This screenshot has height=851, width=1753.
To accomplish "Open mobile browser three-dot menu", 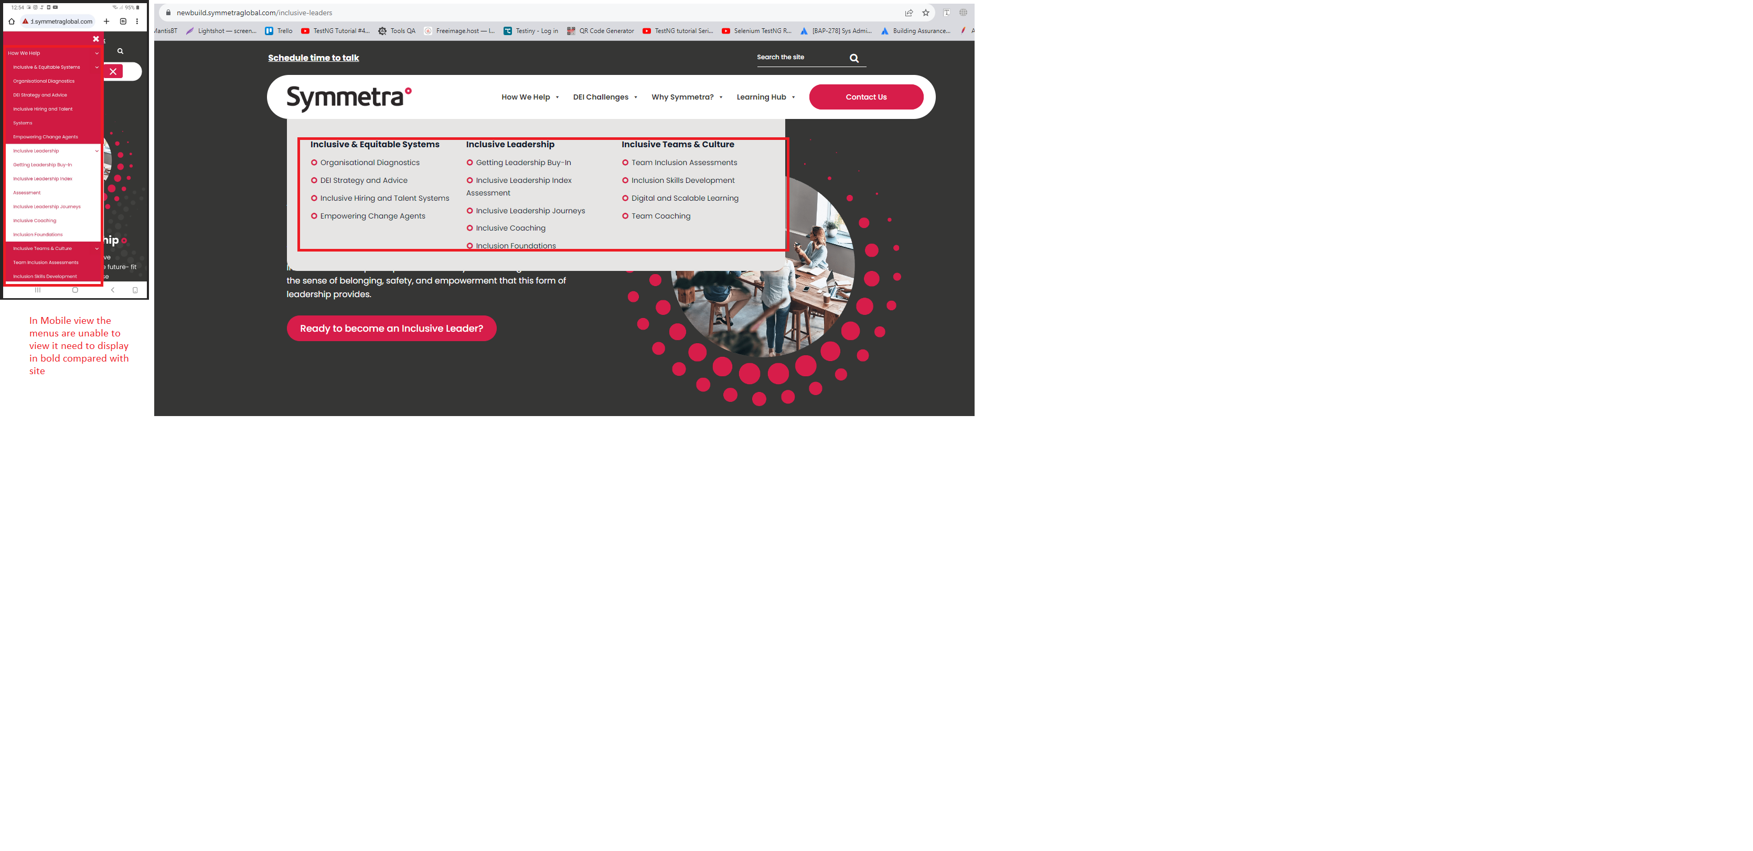I will click(137, 21).
